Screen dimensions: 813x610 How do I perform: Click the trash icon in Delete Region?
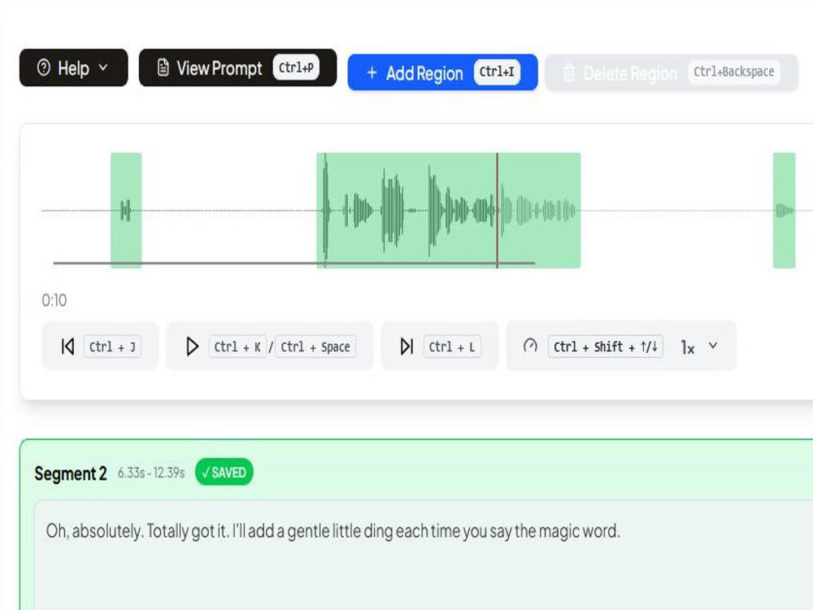[x=569, y=73]
